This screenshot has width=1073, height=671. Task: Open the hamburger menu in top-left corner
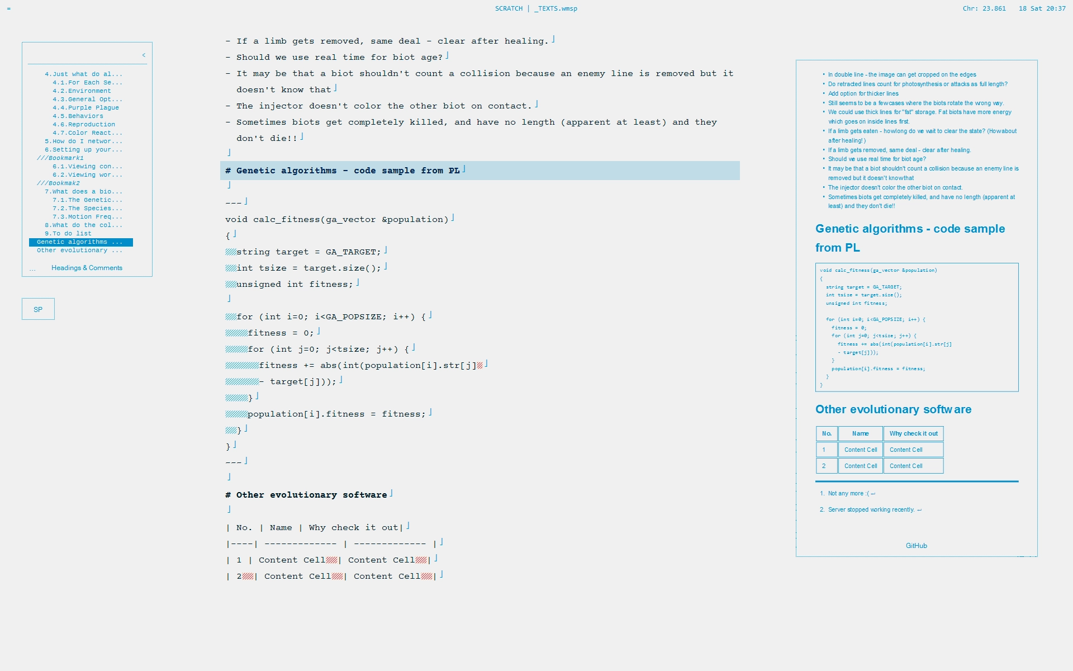tap(9, 8)
